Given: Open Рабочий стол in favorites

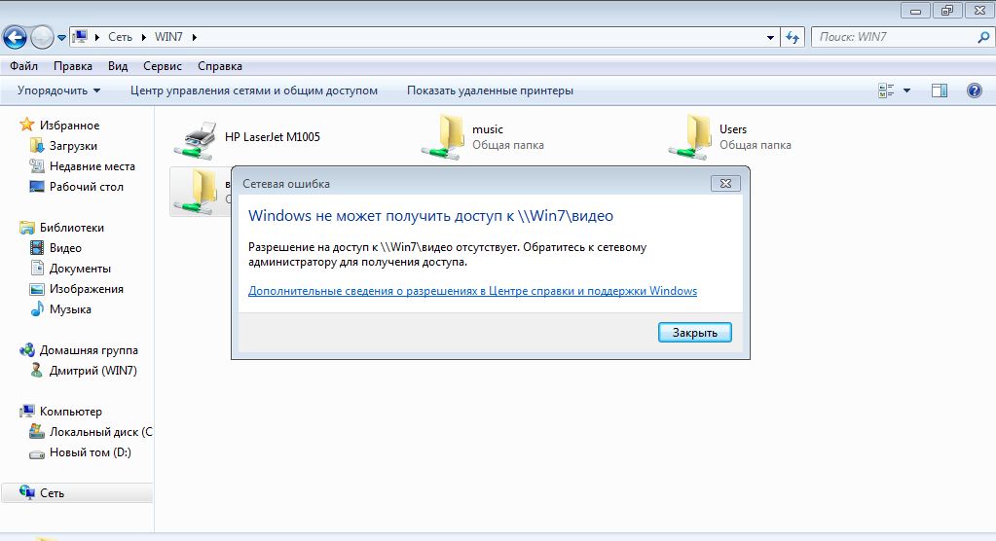Looking at the screenshot, I should (x=87, y=187).
